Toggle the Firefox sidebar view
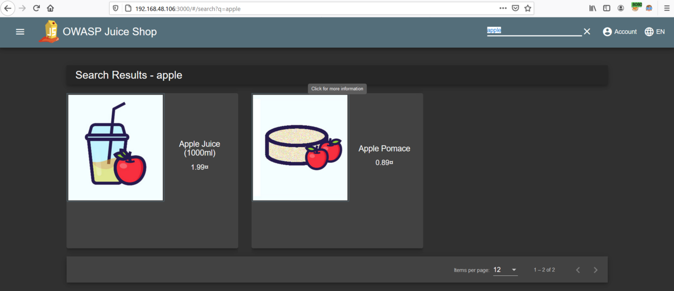 [x=607, y=8]
